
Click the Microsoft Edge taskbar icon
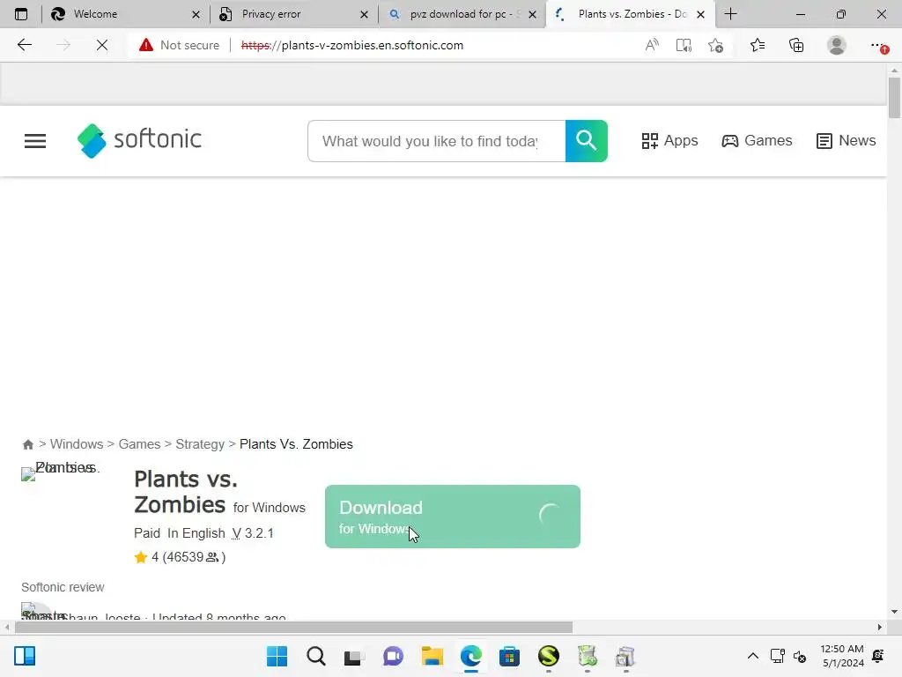click(470, 656)
